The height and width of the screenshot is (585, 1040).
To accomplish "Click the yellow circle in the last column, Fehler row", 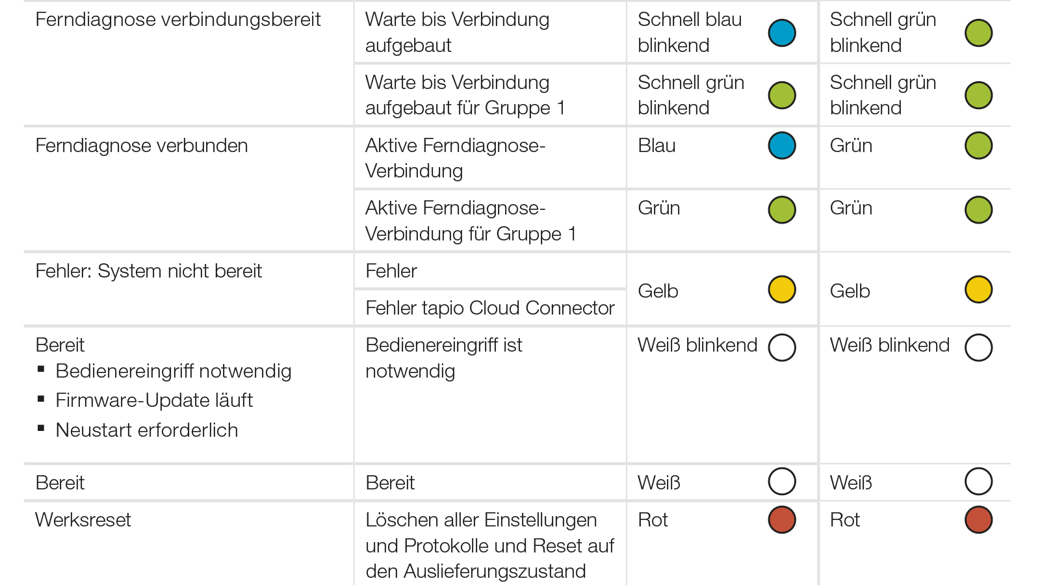I will click(978, 290).
